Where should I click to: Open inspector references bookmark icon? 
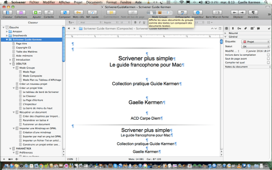click(233, 29)
